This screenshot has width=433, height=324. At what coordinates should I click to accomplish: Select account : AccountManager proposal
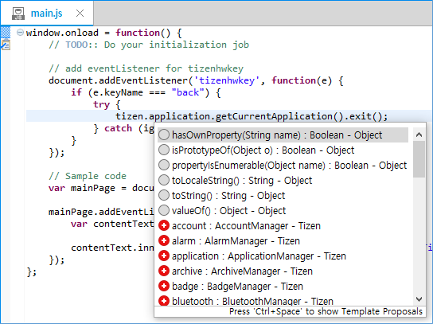[283, 226]
